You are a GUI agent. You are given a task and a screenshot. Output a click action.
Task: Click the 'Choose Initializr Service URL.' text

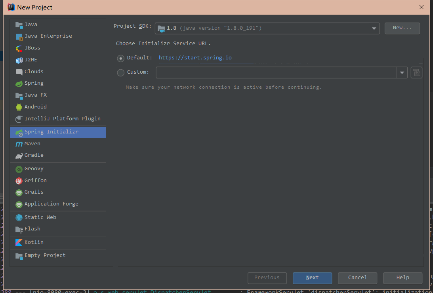(x=163, y=43)
